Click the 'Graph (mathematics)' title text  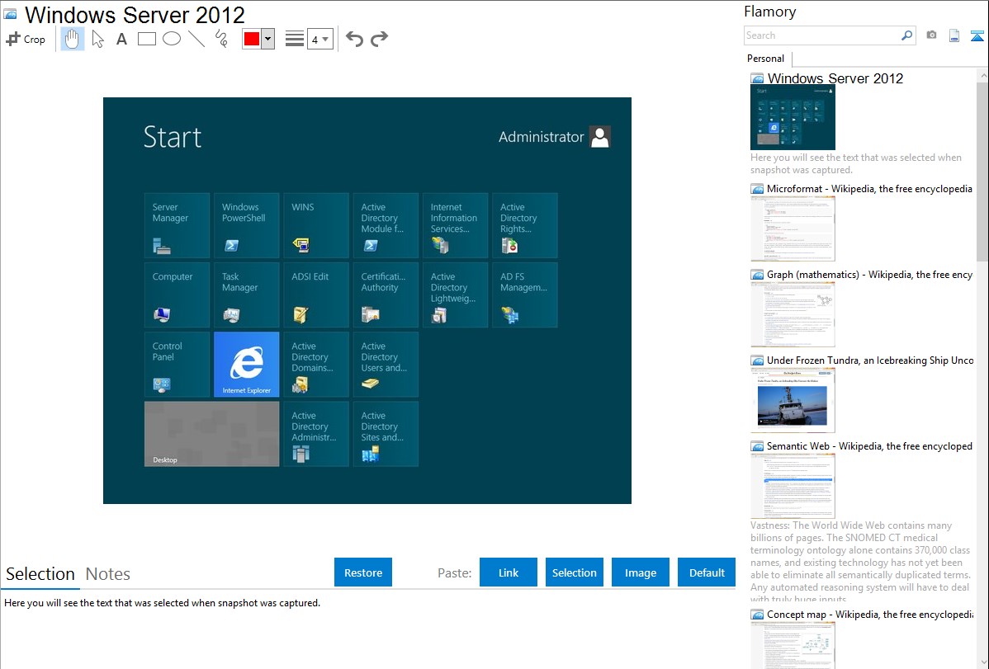[869, 275]
